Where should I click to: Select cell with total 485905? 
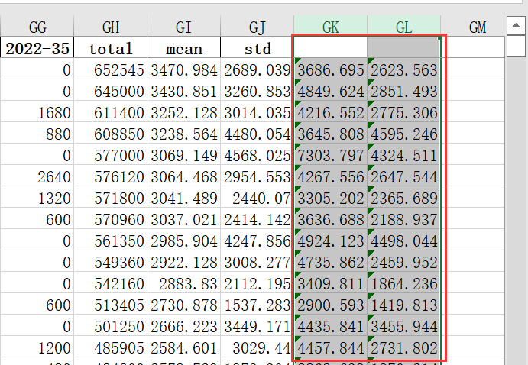tap(111, 346)
